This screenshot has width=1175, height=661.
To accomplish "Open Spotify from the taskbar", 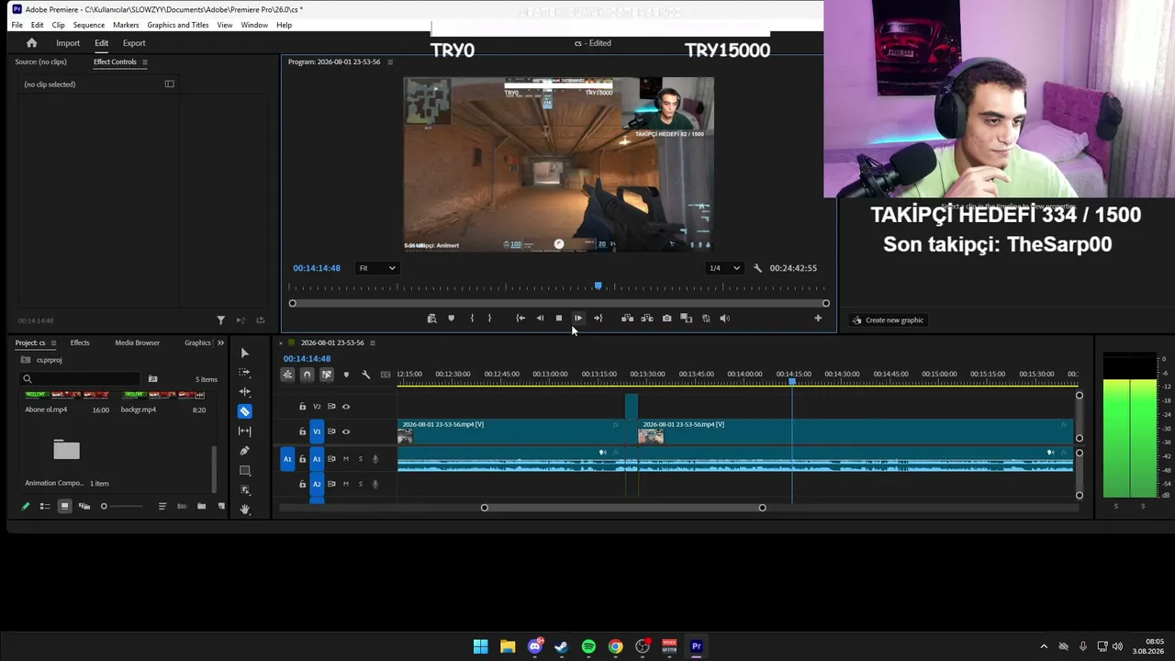I will (x=588, y=646).
